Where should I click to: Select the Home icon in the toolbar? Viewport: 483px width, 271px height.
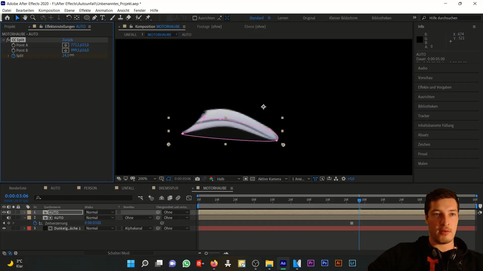(x=7, y=18)
